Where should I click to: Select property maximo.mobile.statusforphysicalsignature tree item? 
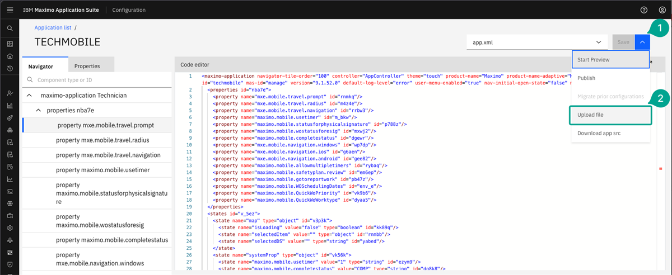click(96, 193)
